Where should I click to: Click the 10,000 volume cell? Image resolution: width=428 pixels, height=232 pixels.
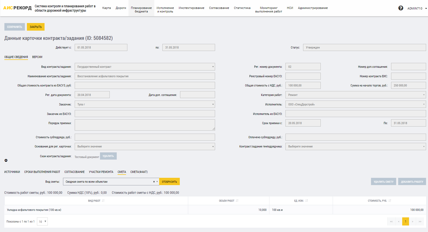[229, 210]
